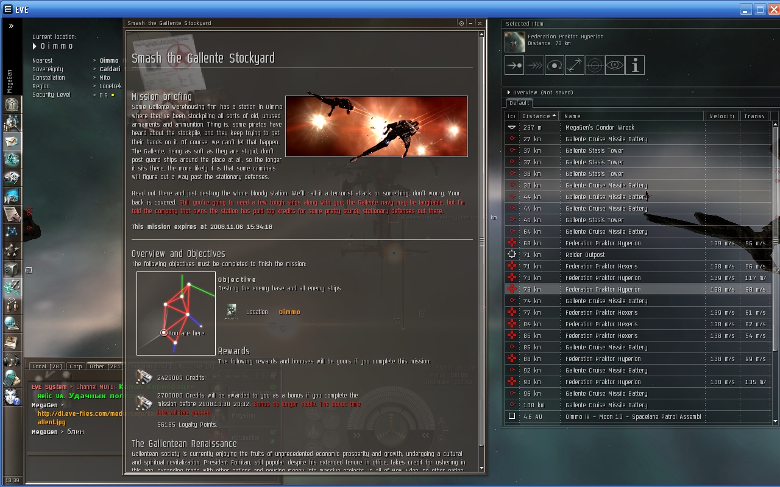The image size is (780, 487).
Task: Select Oimmo IV - Moon 10 station row
Action: pyautogui.click(x=639, y=416)
